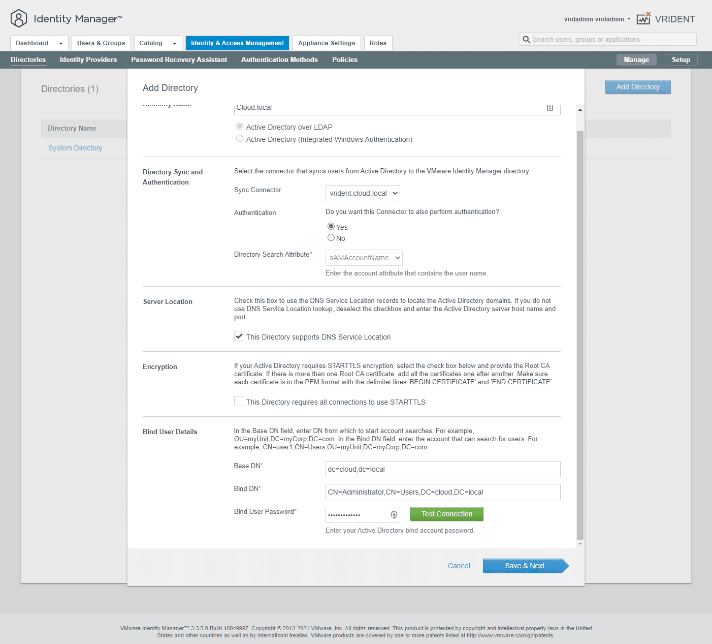Go to Directories submenu
The width and height of the screenshot is (712, 644).
click(x=28, y=59)
